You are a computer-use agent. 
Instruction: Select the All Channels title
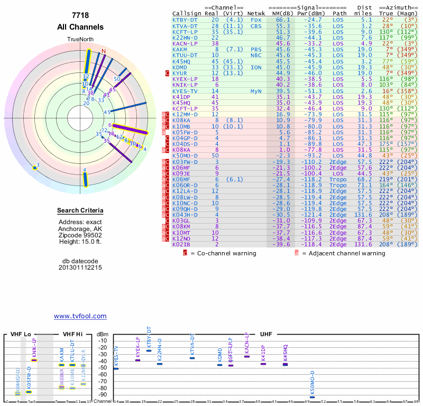80,27
